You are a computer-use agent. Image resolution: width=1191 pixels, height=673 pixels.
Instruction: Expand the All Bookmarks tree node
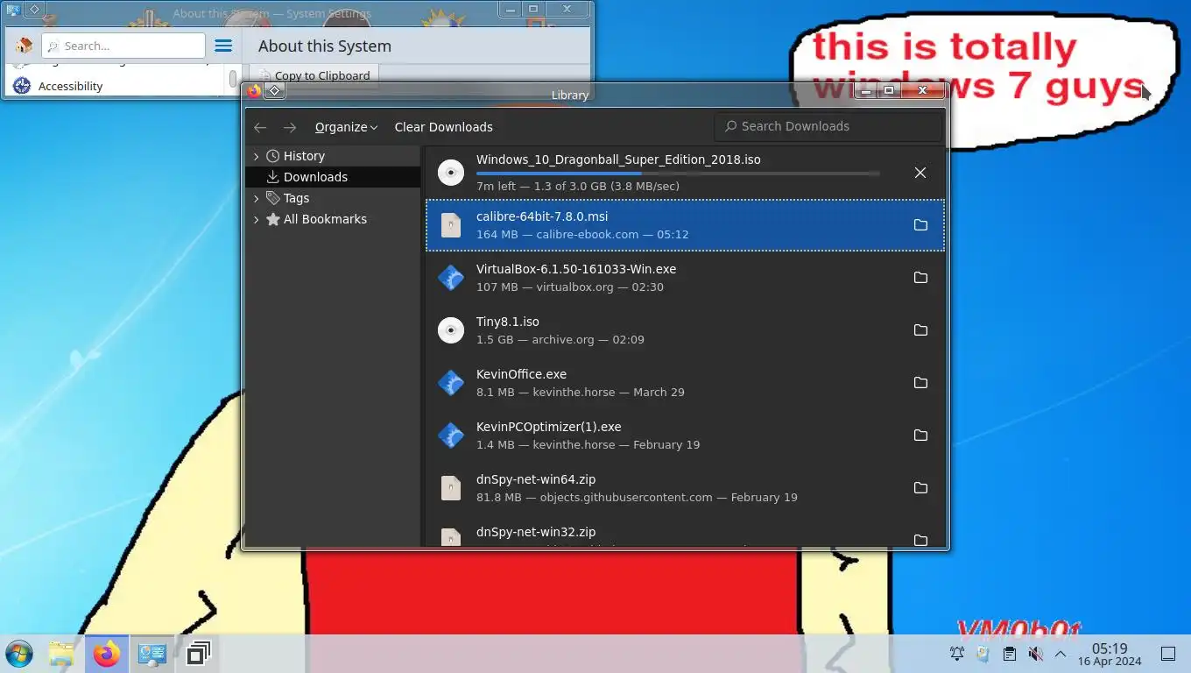pyautogui.click(x=256, y=219)
